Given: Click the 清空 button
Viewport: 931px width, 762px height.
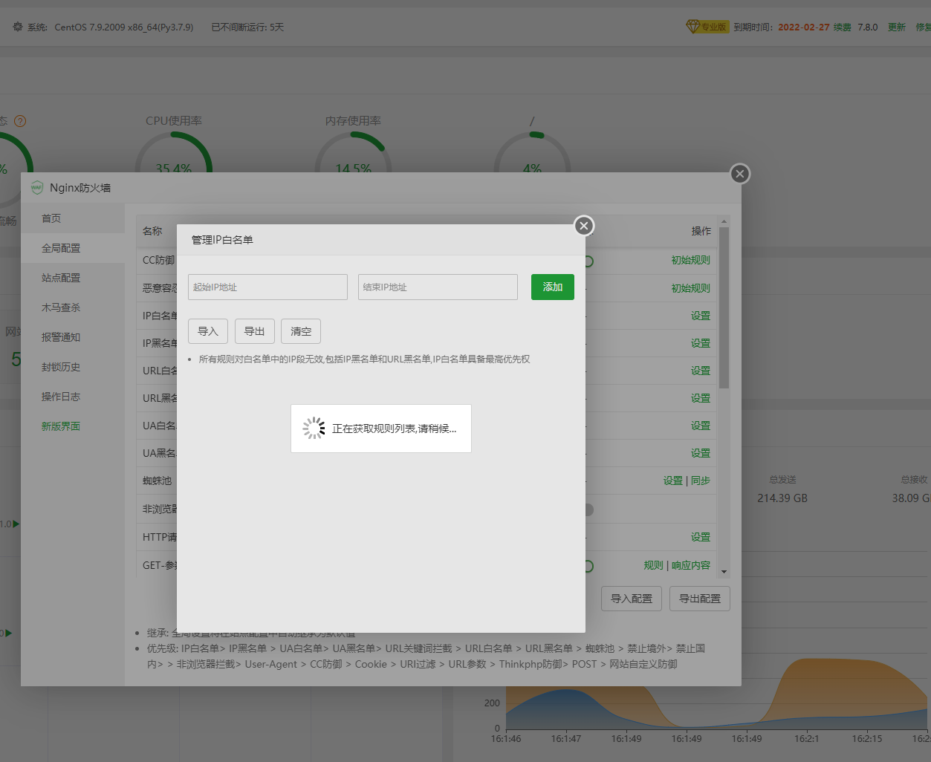Looking at the screenshot, I should (x=301, y=331).
